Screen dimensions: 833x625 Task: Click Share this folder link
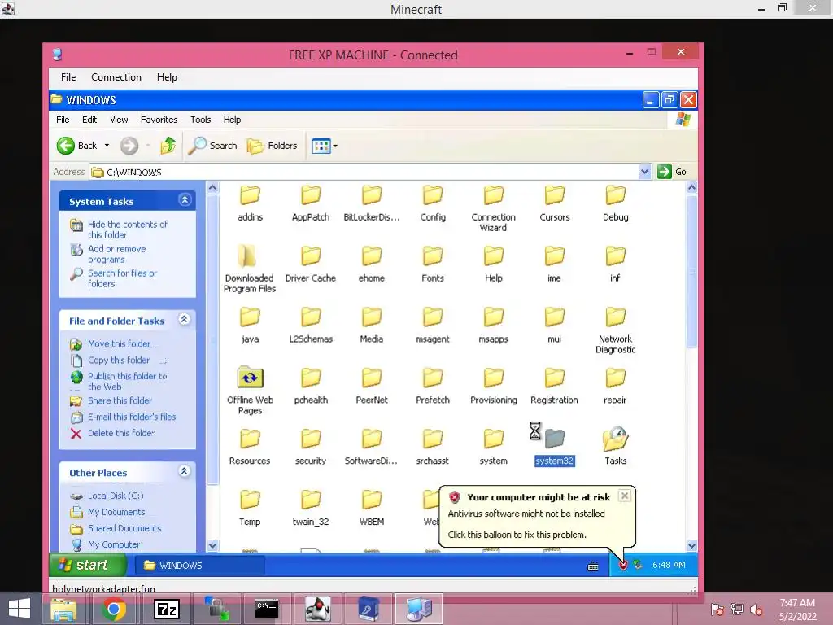(120, 400)
